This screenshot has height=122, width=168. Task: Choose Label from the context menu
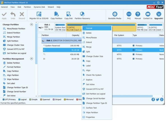coord(97,66)
